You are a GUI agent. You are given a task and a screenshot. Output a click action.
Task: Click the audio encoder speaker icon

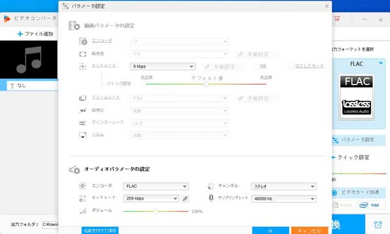click(x=83, y=186)
